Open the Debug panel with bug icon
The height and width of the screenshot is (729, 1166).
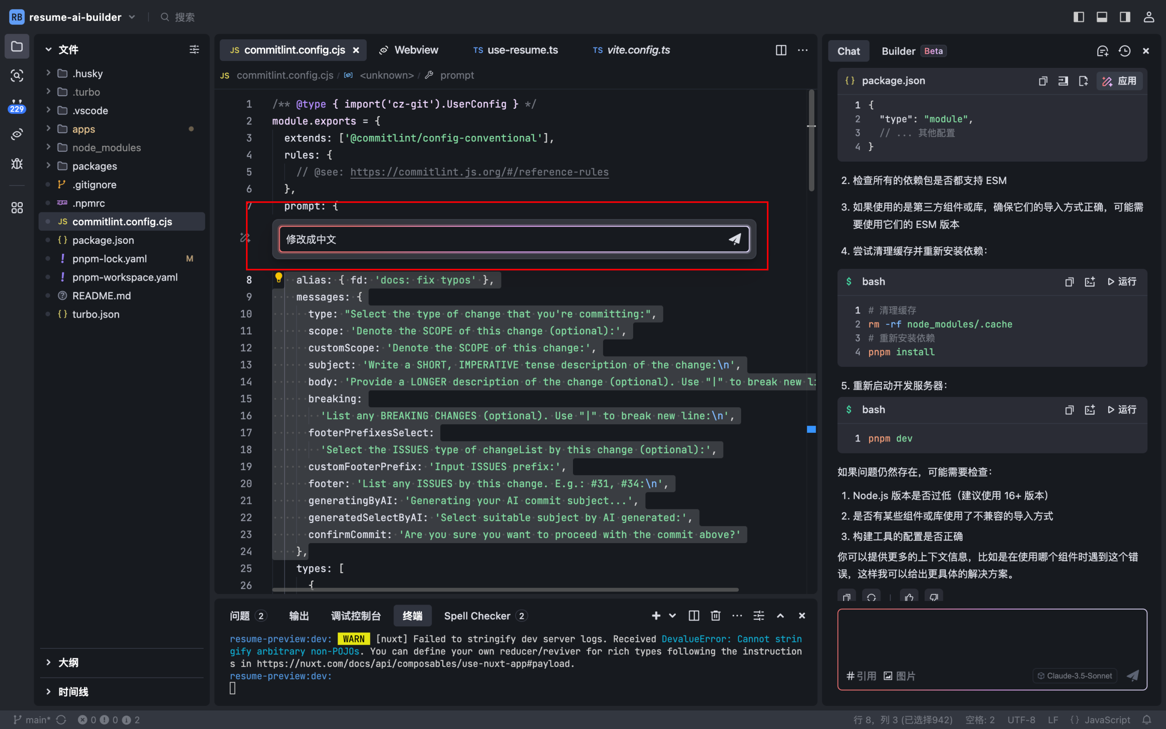(x=17, y=164)
